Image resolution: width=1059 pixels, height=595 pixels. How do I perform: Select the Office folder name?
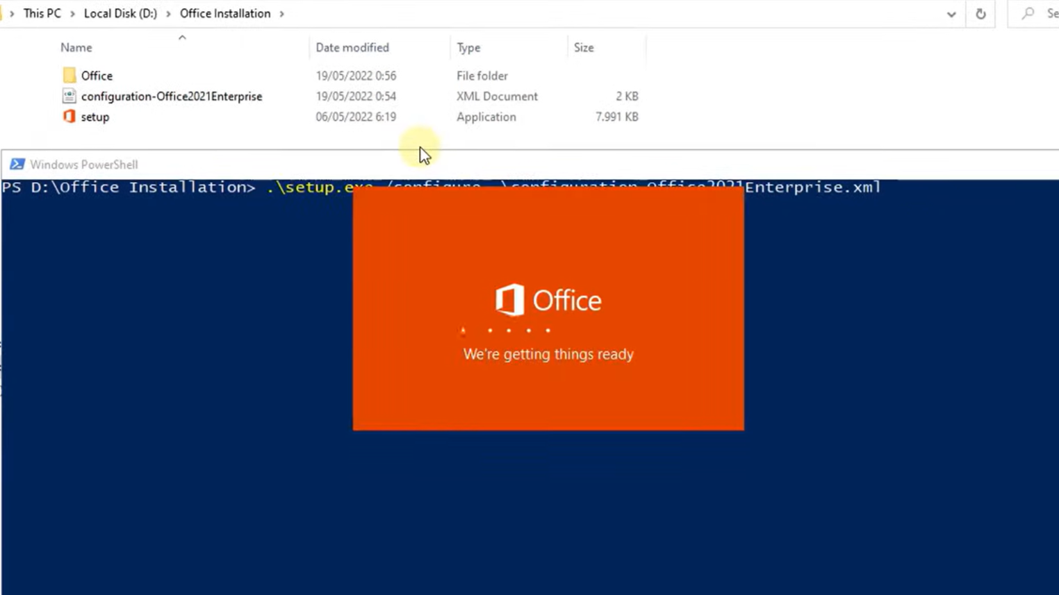[97, 76]
